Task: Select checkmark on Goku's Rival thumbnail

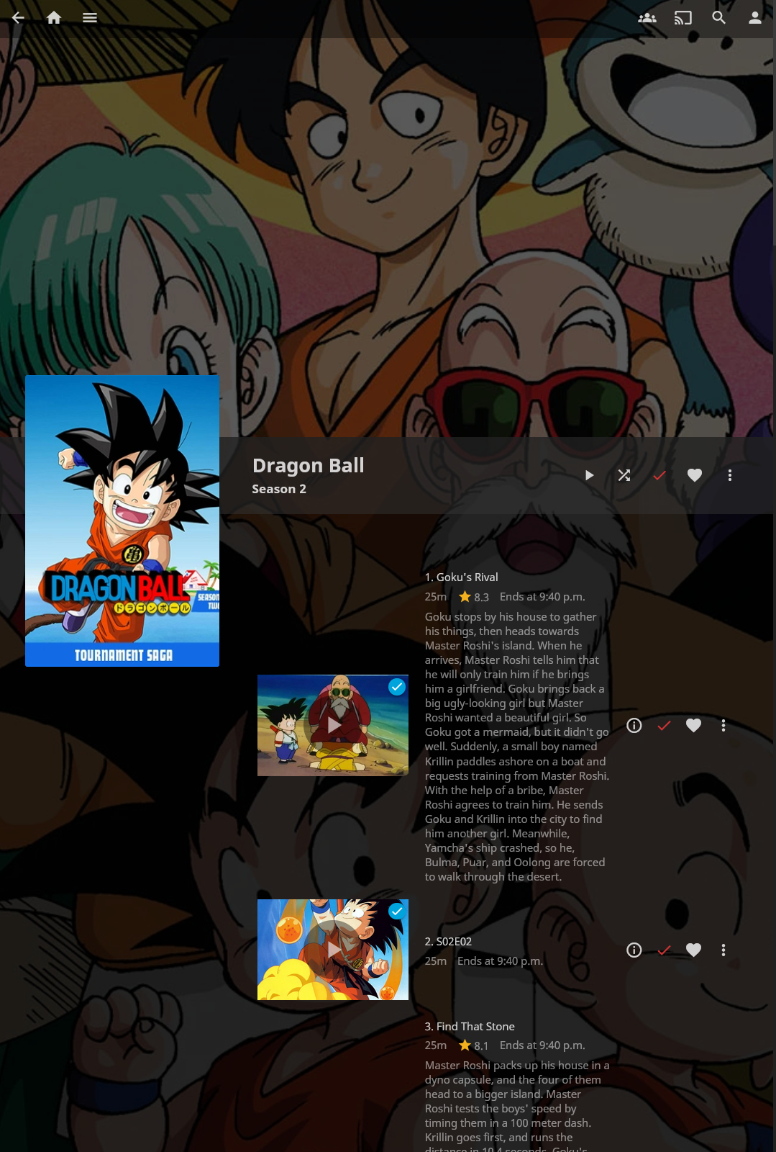Action: [397, 687]
